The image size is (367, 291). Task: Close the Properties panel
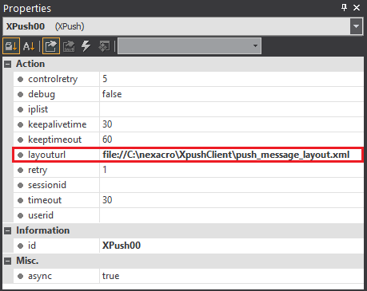click(357, 7)
